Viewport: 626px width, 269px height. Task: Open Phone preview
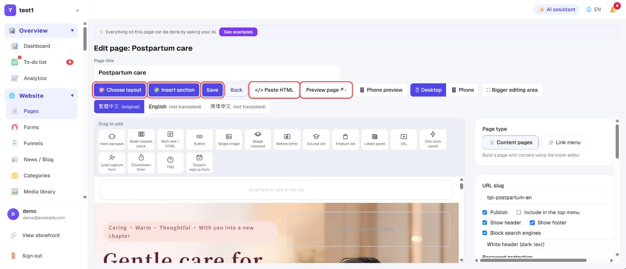point(381,90)
